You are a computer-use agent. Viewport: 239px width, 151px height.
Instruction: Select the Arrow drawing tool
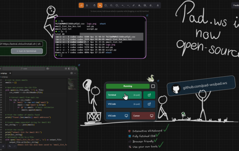[122, 6]
